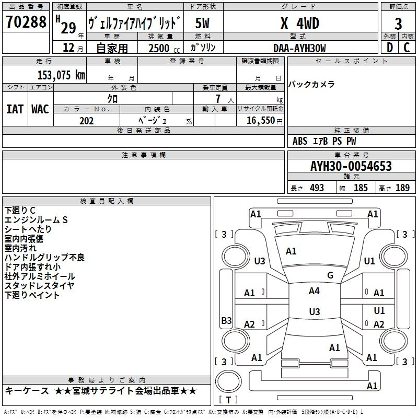Select car name ヴェルファイアハイブリッド
This screenshot has height=418, width=418.
pos(134,23)
